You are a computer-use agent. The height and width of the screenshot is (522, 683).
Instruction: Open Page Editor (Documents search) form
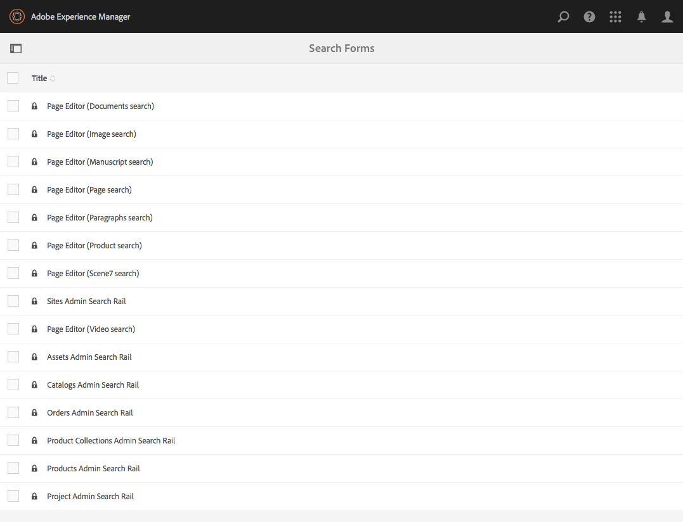point(100,106)
